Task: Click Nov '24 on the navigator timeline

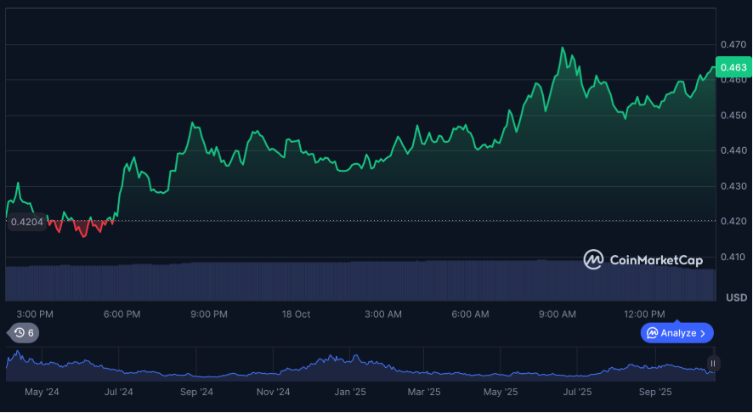Action: 273,393
